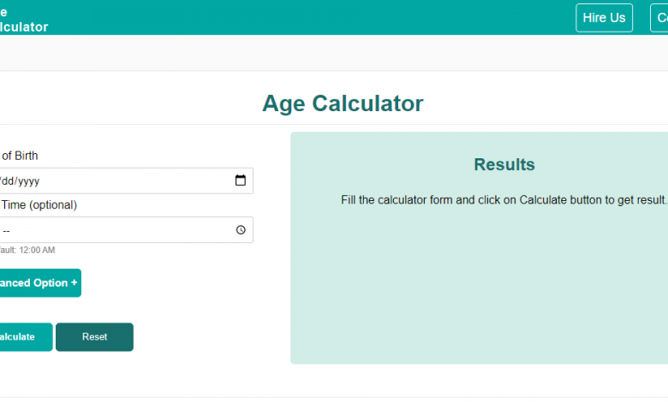The image size is (668, 402).
Task: Select the dd segment of the date
Action: click(8, 181)
